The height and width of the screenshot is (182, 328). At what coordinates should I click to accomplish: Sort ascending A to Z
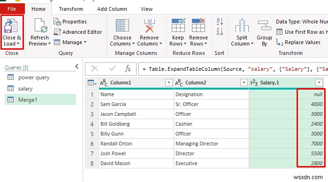point(220,21)
